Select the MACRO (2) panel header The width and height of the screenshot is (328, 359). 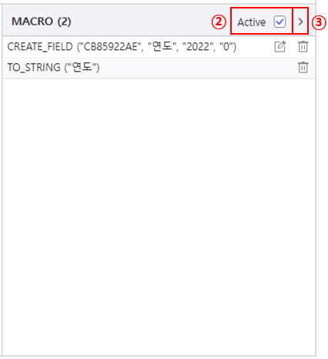(x=41, y=22)
